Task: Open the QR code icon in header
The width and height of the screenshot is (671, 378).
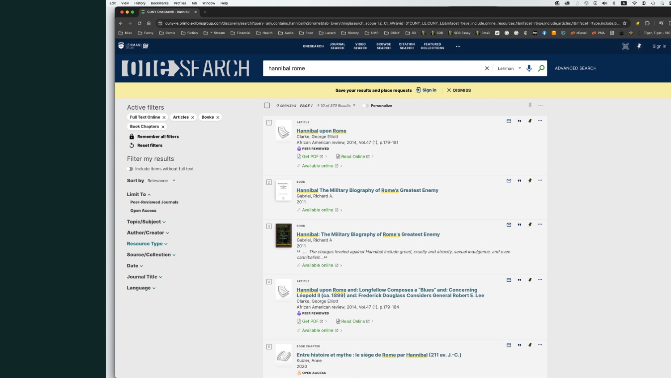Action: (625, 46)
